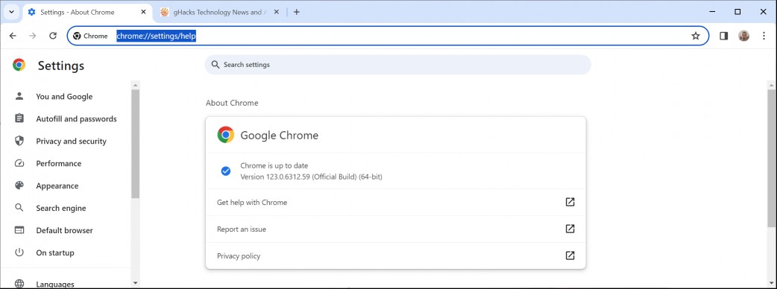The image size is (777, 289).
Task: Click external link icon for Report an issue
Action: 570,229
